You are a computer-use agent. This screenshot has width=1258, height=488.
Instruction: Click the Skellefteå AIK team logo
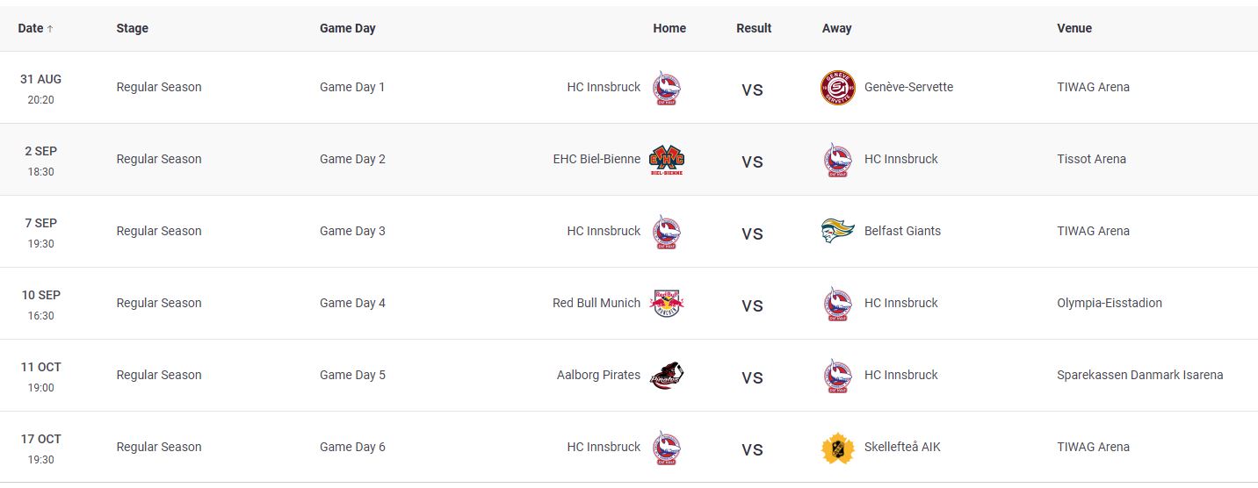point(837,448)
